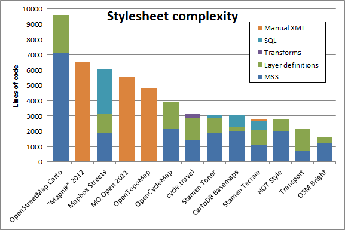Click cycle.travel purple Transforms segment
Viewport: 345px width, 230px height.
[x=193, y=116]
